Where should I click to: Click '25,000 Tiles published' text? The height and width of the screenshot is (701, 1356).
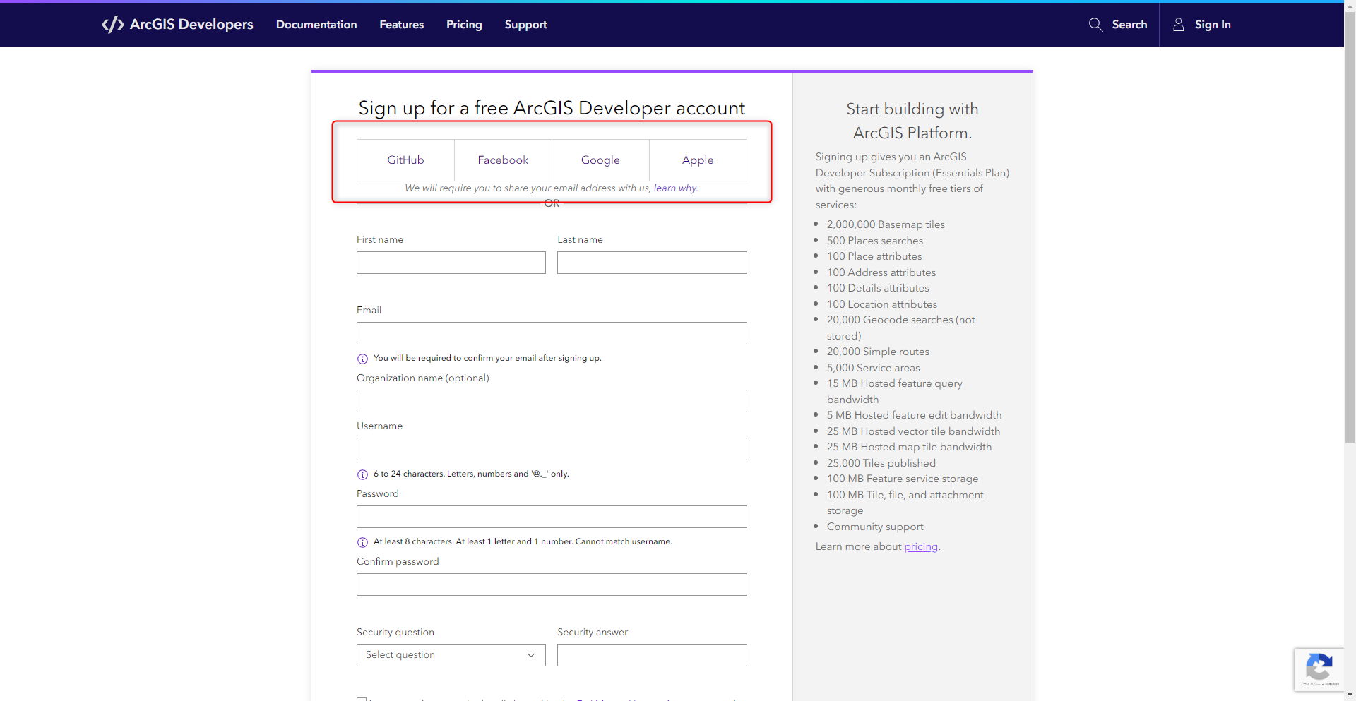click(x=881, y=463)
